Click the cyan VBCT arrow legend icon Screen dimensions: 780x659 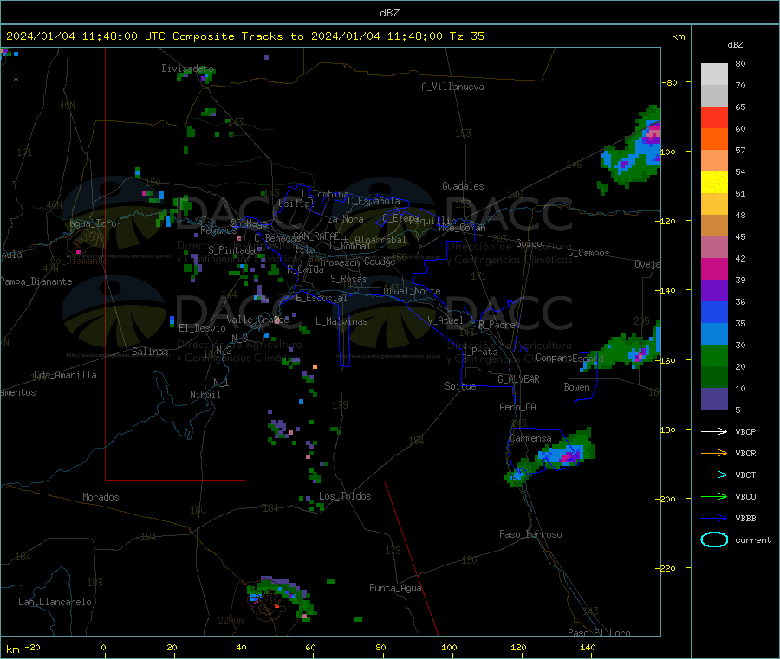714,475
